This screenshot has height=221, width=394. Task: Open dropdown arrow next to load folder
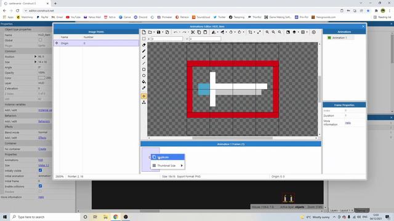coord(154,32)
